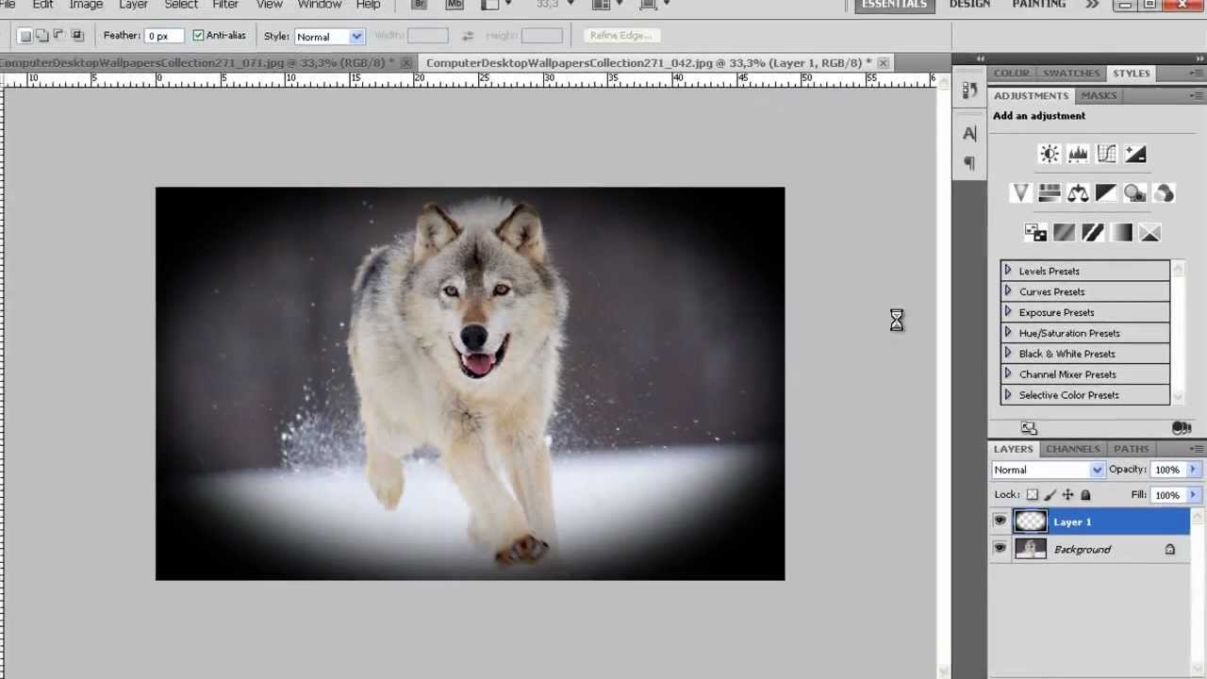
Task: Click the Layer 1 thumbnail
Action: point(1030,521)
